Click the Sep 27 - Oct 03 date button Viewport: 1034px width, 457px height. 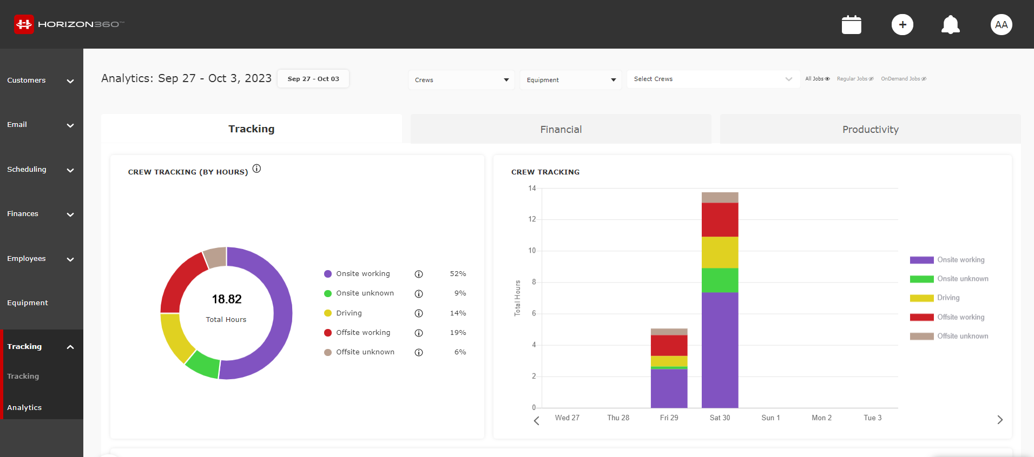click(x=313, y=79)
